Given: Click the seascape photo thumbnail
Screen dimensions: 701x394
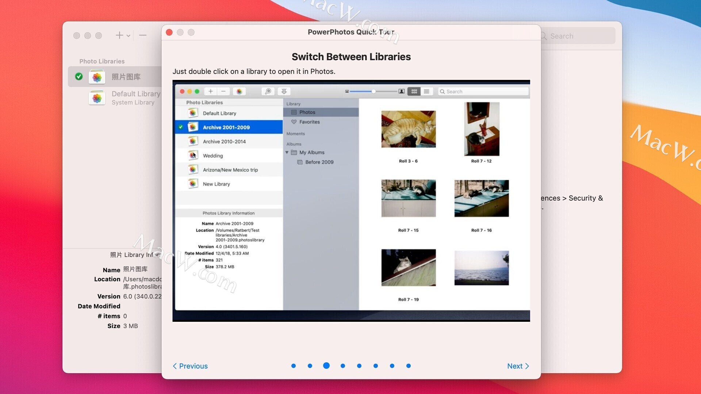Looking at the screenshot, I should click(x=482, y=268).
